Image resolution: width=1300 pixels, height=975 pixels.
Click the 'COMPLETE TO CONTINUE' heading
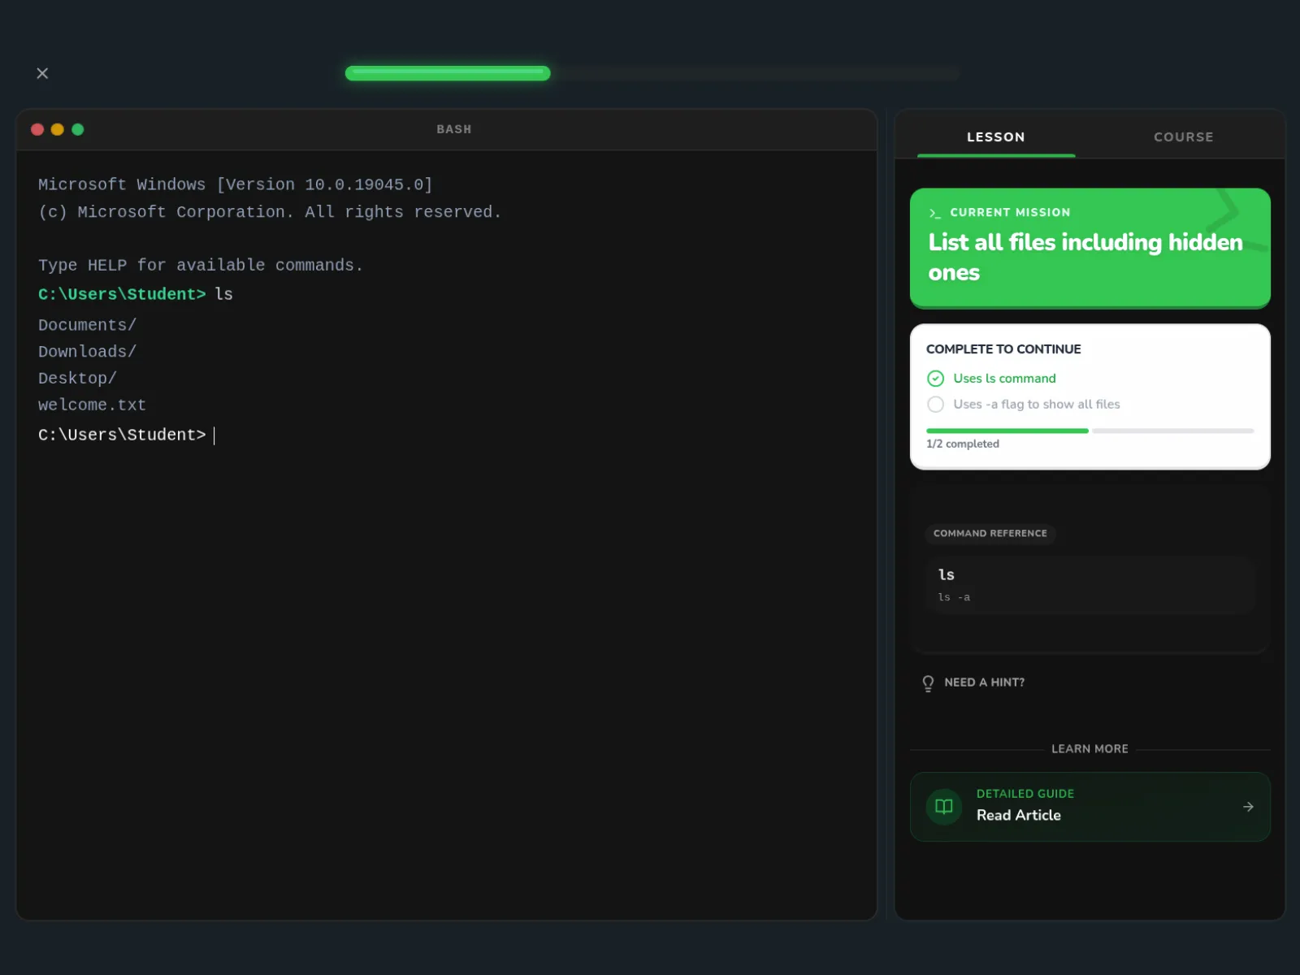pyautogui.click(x=1003, y=349)
